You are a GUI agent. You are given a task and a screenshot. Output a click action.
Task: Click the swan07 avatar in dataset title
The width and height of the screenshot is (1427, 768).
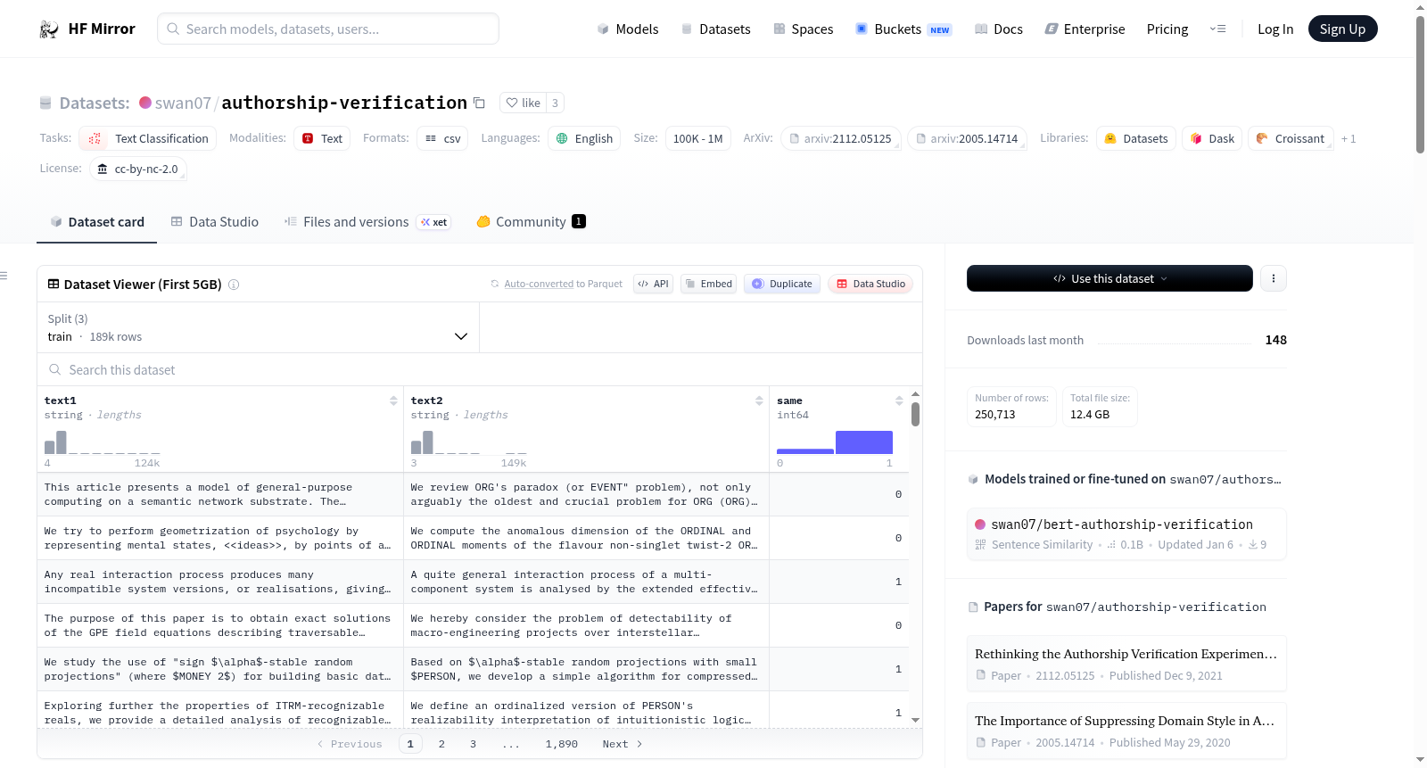(145, 103)
